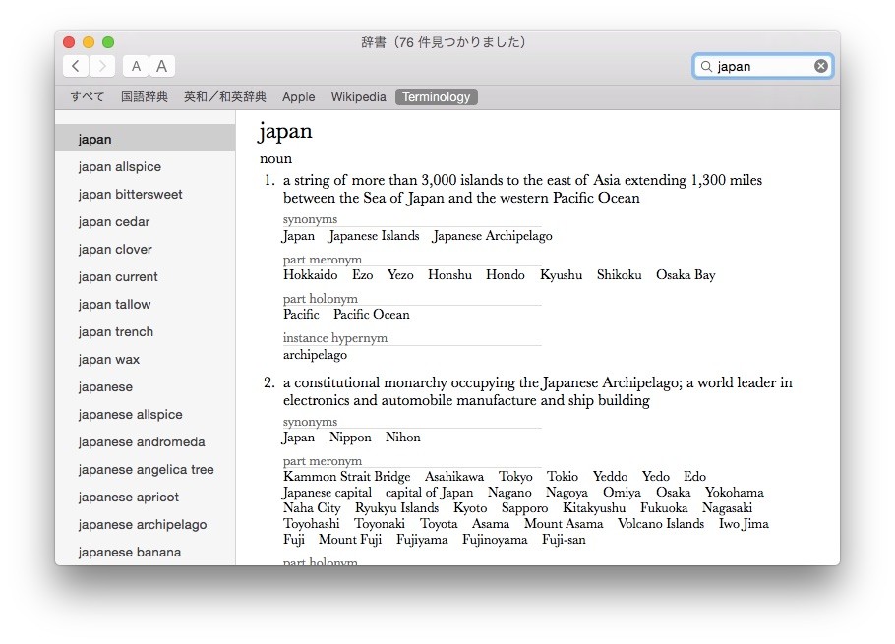Open the Japanese Archipelago synonym link

point(492,236)
